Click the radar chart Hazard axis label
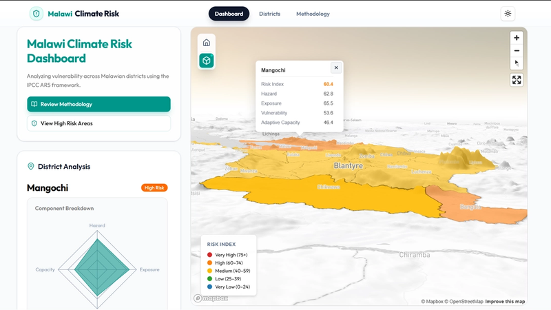 click(x=97, y=226)
